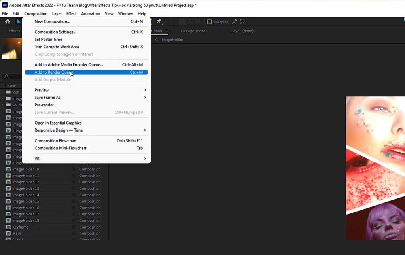Select the Home icon in the toolbar
This screenshot has height=255, width=405.
tap(7, 21)
